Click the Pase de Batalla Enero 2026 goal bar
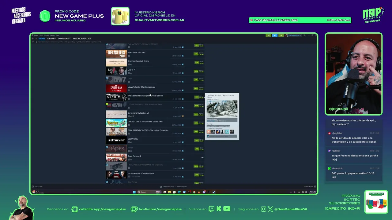Image resolution: width=392 pixels, height=220 pixels. [300, 20]
